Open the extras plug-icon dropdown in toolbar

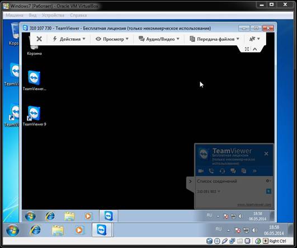[254, 39]
